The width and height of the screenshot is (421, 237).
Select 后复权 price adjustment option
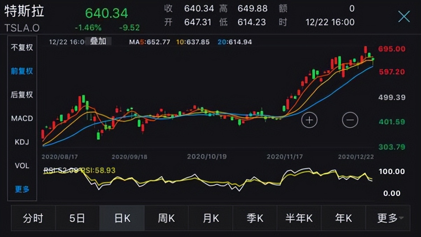pos(22,94)
